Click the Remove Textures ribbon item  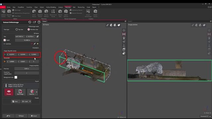tap(76, 13)
